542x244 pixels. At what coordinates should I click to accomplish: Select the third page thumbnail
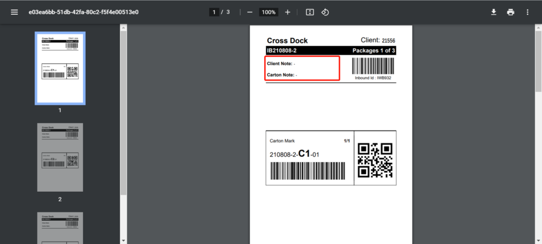tap(60, 227)
